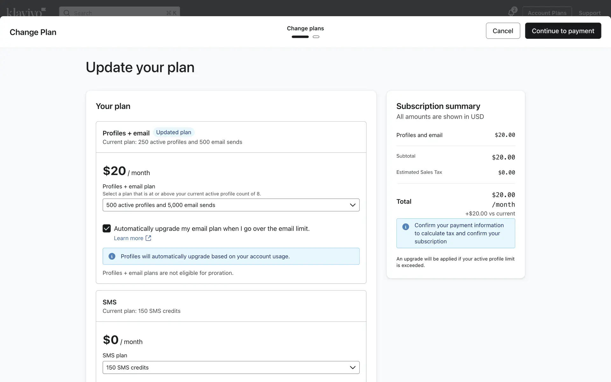Click the second step progress indicator
Image resolution: width=611 pixels, height=382 pixels.
pos(316,37)
